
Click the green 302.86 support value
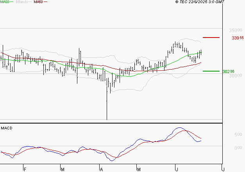click(x=228, y=72)
